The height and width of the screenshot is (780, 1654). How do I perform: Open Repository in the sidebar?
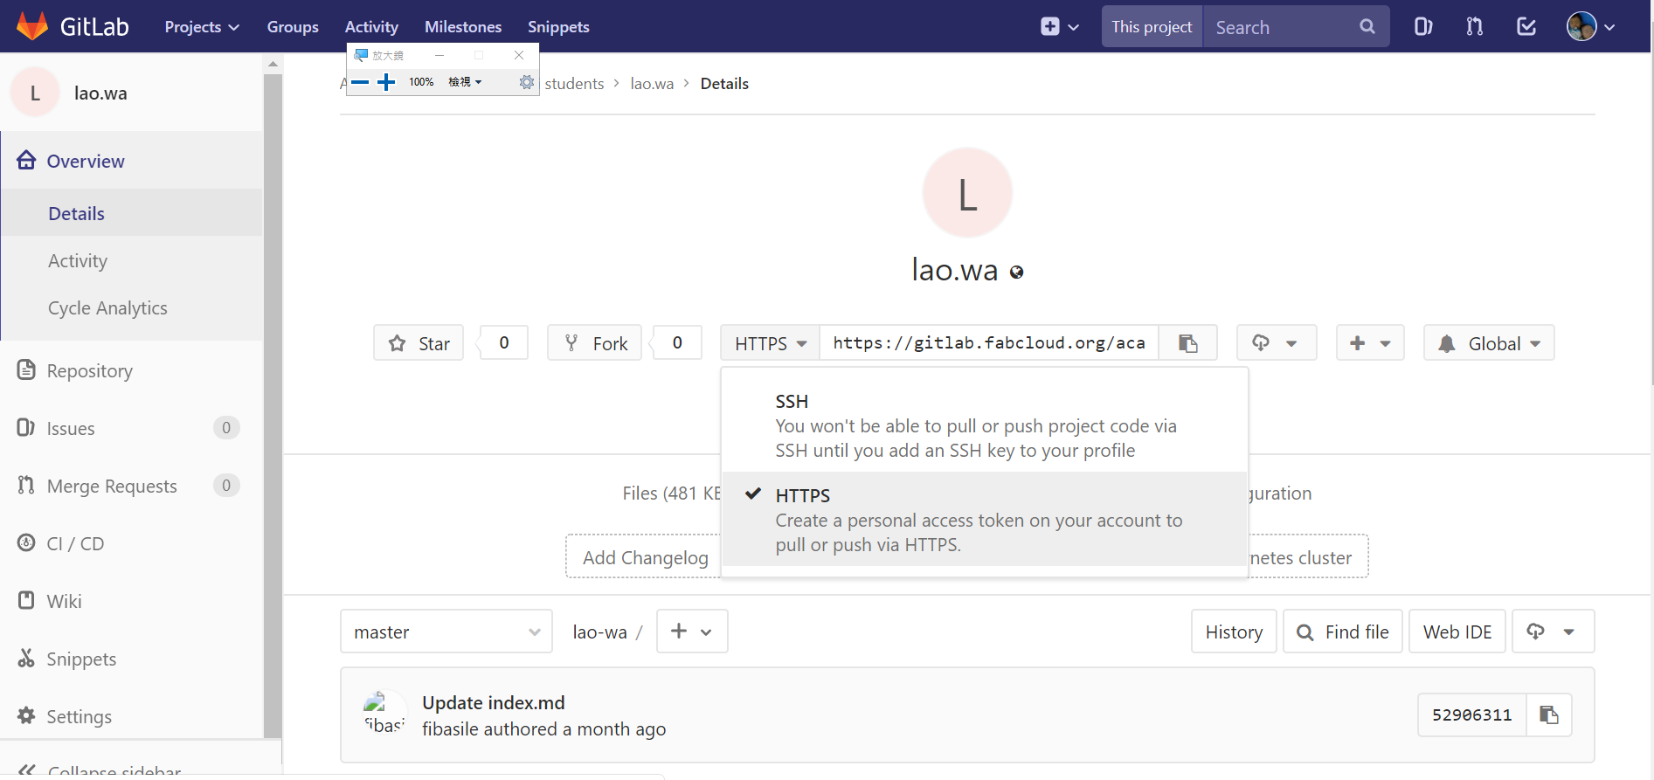[x=89, y=371]
